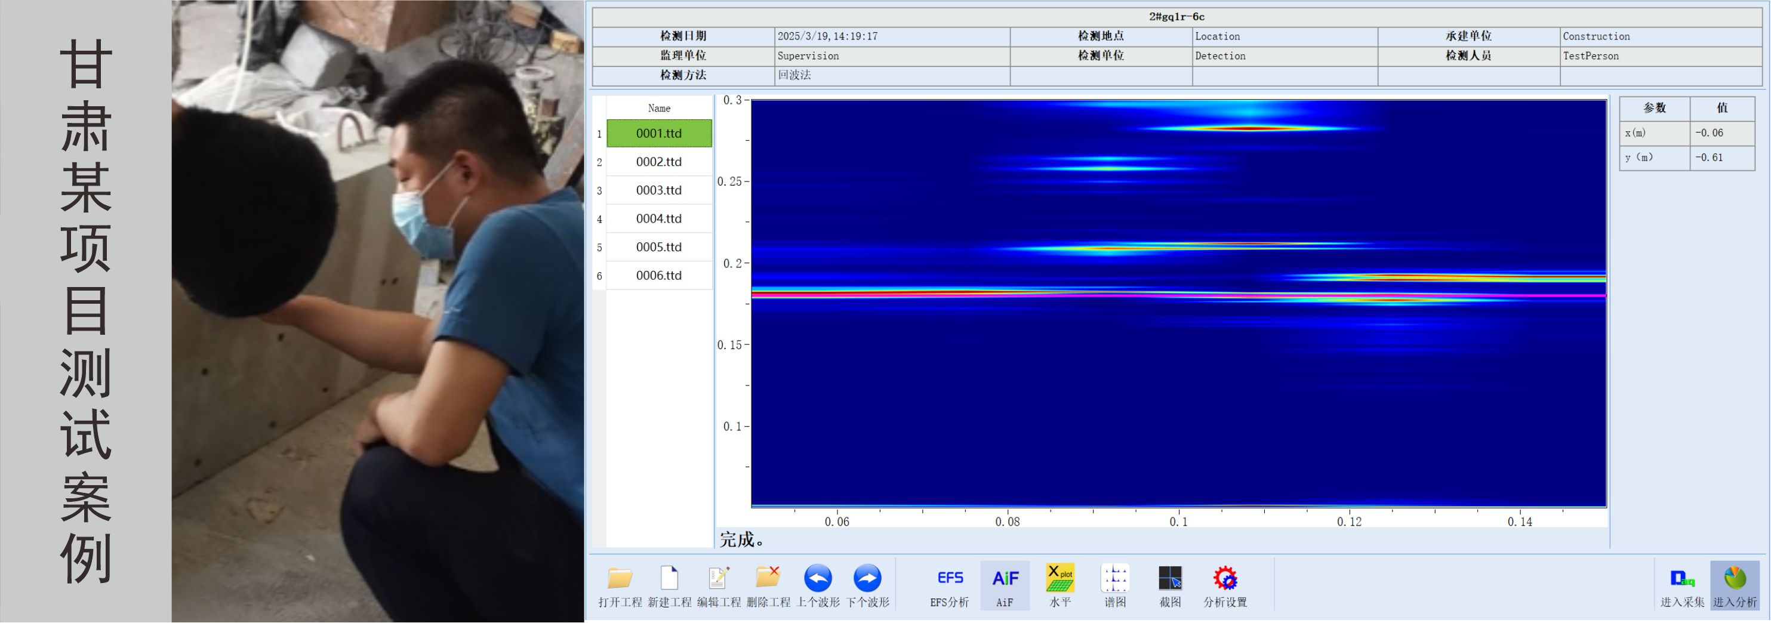Click the New Project icon (新建工程)
Screen dimensions: 1771x623
(x=669, y=579)
